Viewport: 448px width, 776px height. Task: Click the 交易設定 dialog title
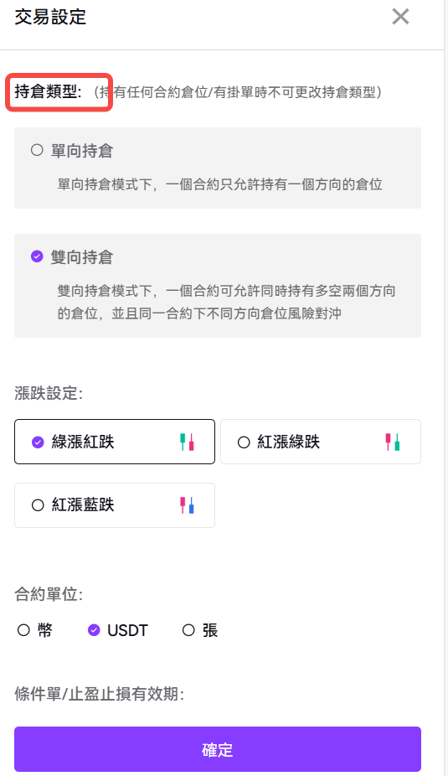(x=50, y=17)
